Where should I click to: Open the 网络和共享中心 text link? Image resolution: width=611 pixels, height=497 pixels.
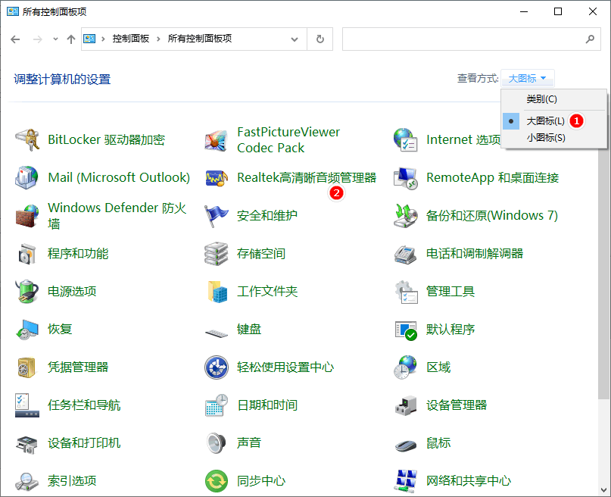pyautogui.click(x=469, y=480)
